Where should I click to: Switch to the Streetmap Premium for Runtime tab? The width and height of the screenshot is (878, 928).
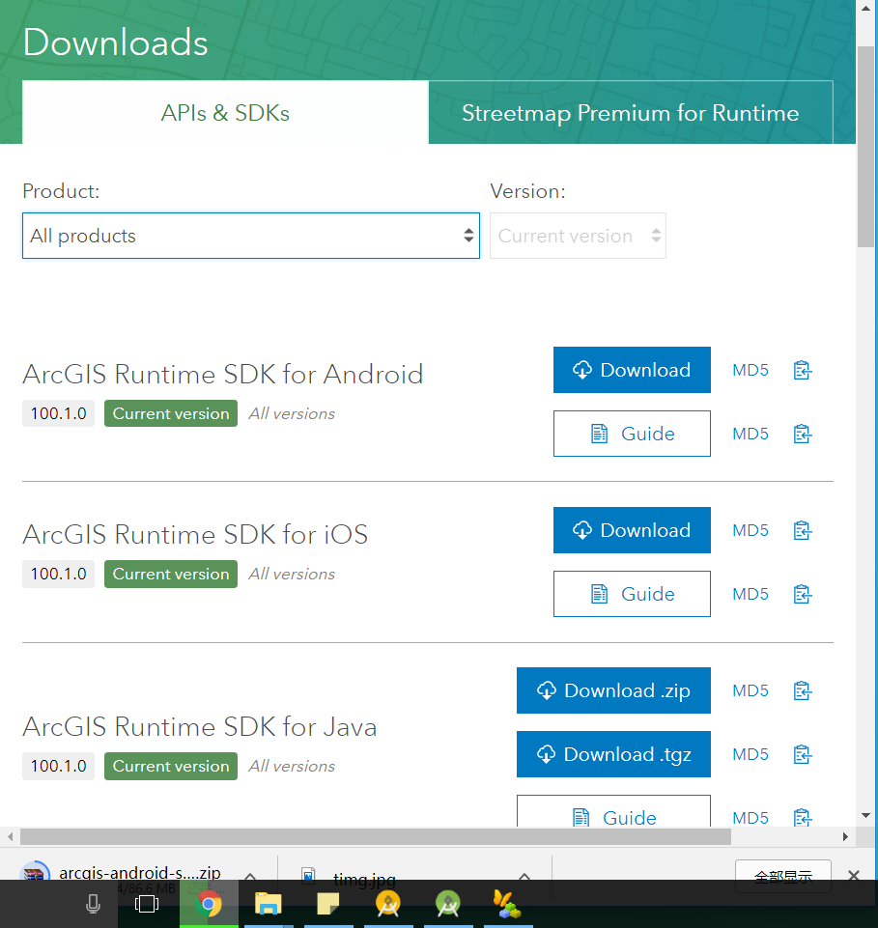pos(630,112)
